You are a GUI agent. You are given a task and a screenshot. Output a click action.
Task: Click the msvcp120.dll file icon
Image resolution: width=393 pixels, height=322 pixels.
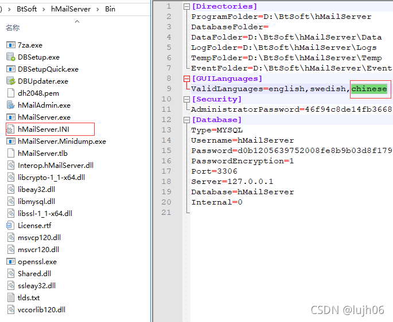(x=10, y=237)
